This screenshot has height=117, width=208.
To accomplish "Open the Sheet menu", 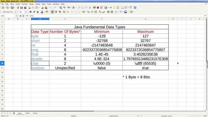I will (38, 4).
